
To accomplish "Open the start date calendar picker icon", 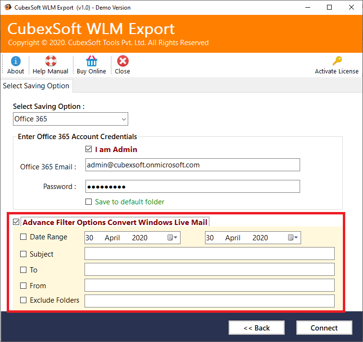I will (x=172, y=238).
